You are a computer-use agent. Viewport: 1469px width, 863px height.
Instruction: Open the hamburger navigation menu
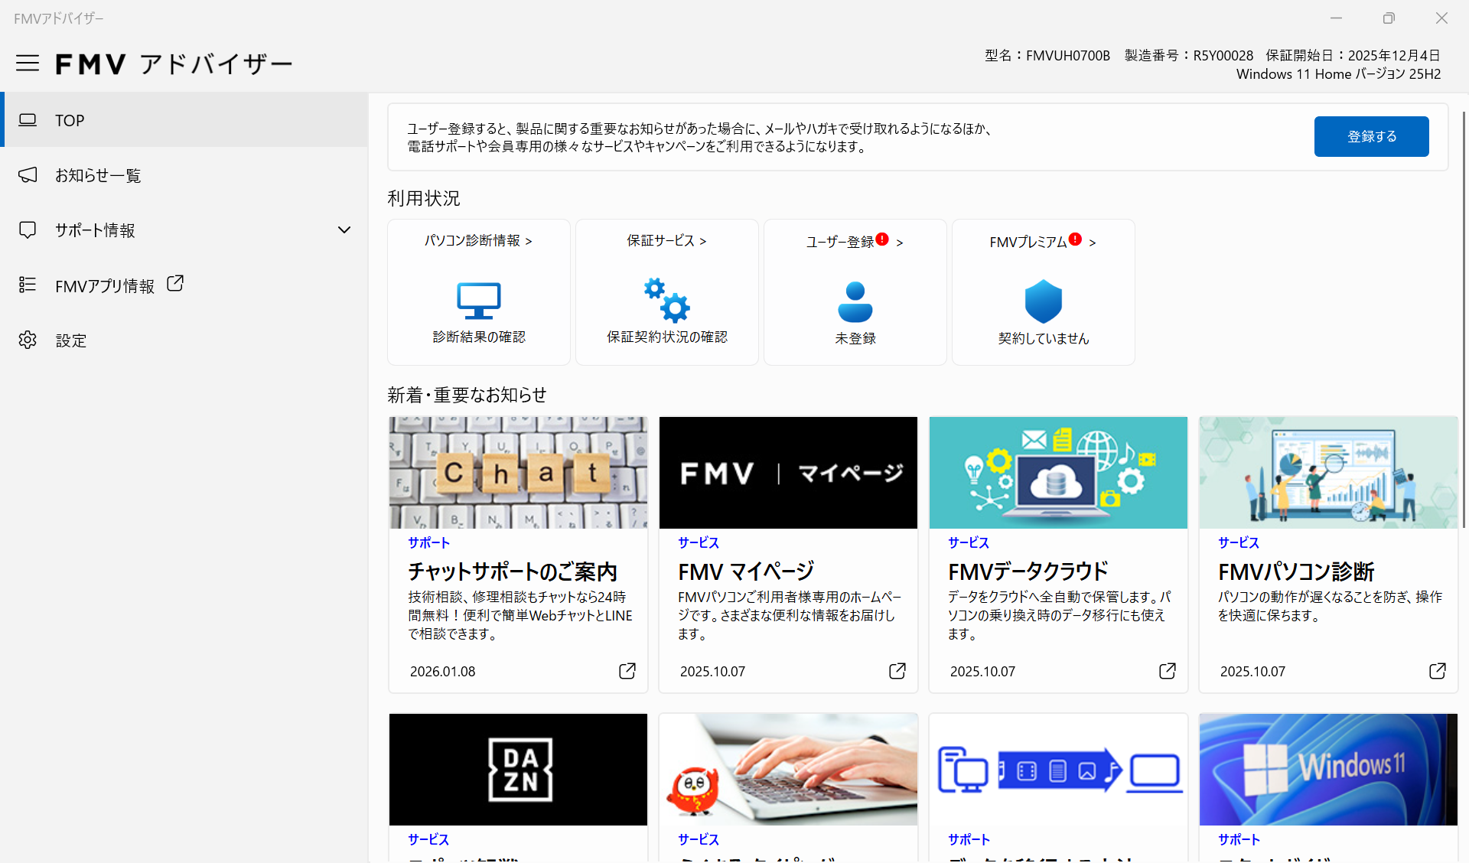coord(28,64)
